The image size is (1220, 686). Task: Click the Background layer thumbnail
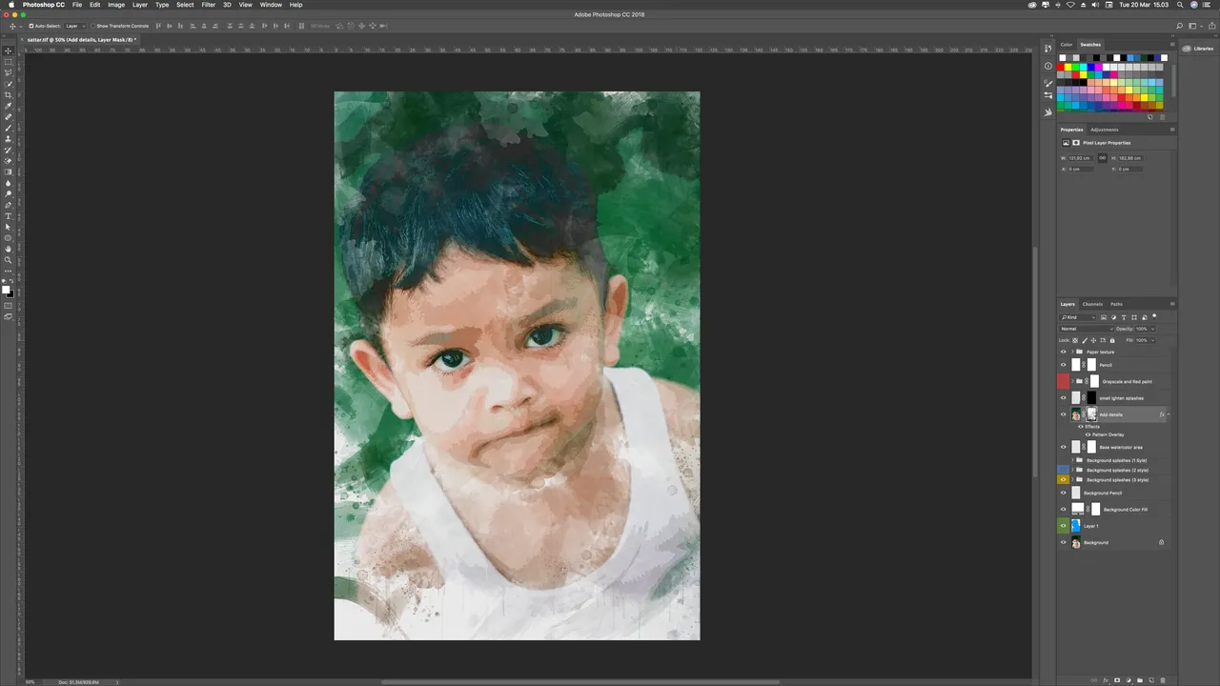tap(1076, 542)
